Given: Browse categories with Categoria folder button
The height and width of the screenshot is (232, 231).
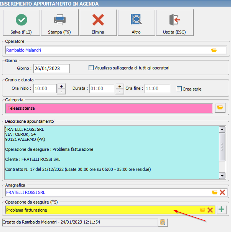Looking at the screenshot, I should 220,108.
